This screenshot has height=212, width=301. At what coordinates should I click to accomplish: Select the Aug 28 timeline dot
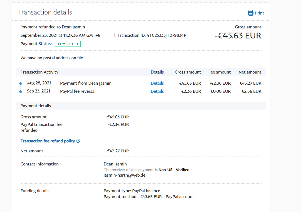point(21,84)
